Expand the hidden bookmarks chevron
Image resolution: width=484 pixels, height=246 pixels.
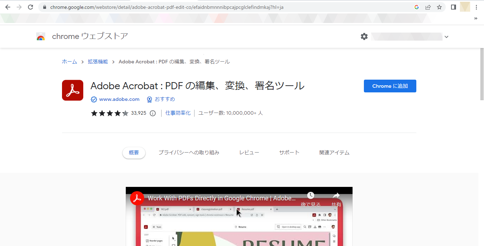[476, 19]
